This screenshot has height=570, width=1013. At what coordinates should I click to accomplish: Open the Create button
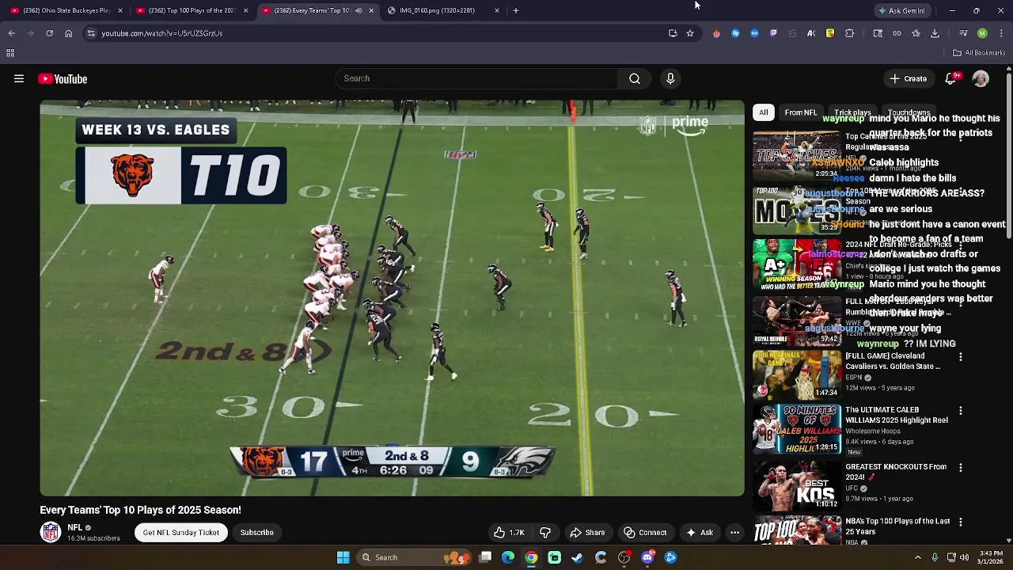[908, 78]
